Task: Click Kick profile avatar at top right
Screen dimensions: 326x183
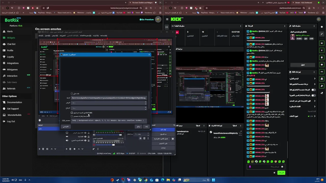Action: point(318,19)
